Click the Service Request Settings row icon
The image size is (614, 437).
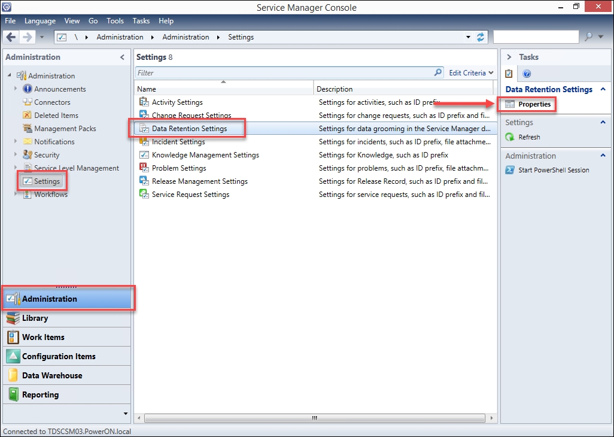click(x=144, y=194)
